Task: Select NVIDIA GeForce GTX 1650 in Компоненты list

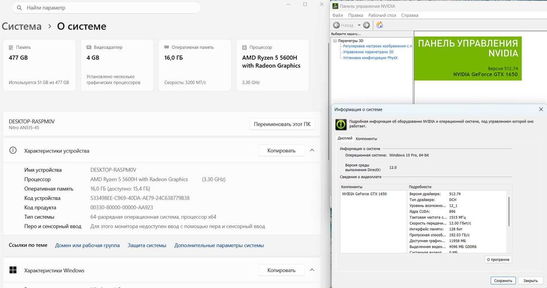Action: click(364, 194)
